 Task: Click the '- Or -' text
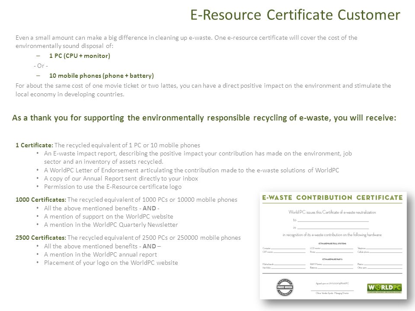pos(41,66)
